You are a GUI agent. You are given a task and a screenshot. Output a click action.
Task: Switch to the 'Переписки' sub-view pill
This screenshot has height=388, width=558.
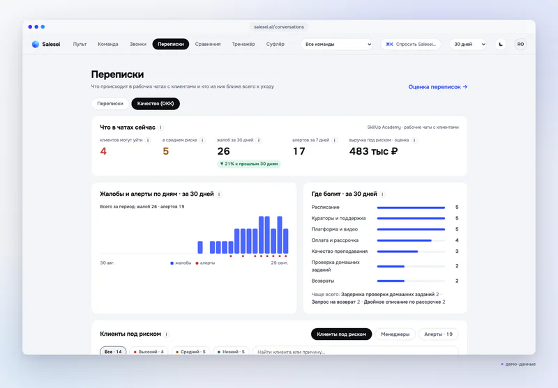pos(110,103)
